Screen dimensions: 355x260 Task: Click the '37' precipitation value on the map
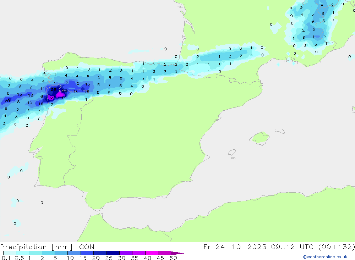coord(52,98)
